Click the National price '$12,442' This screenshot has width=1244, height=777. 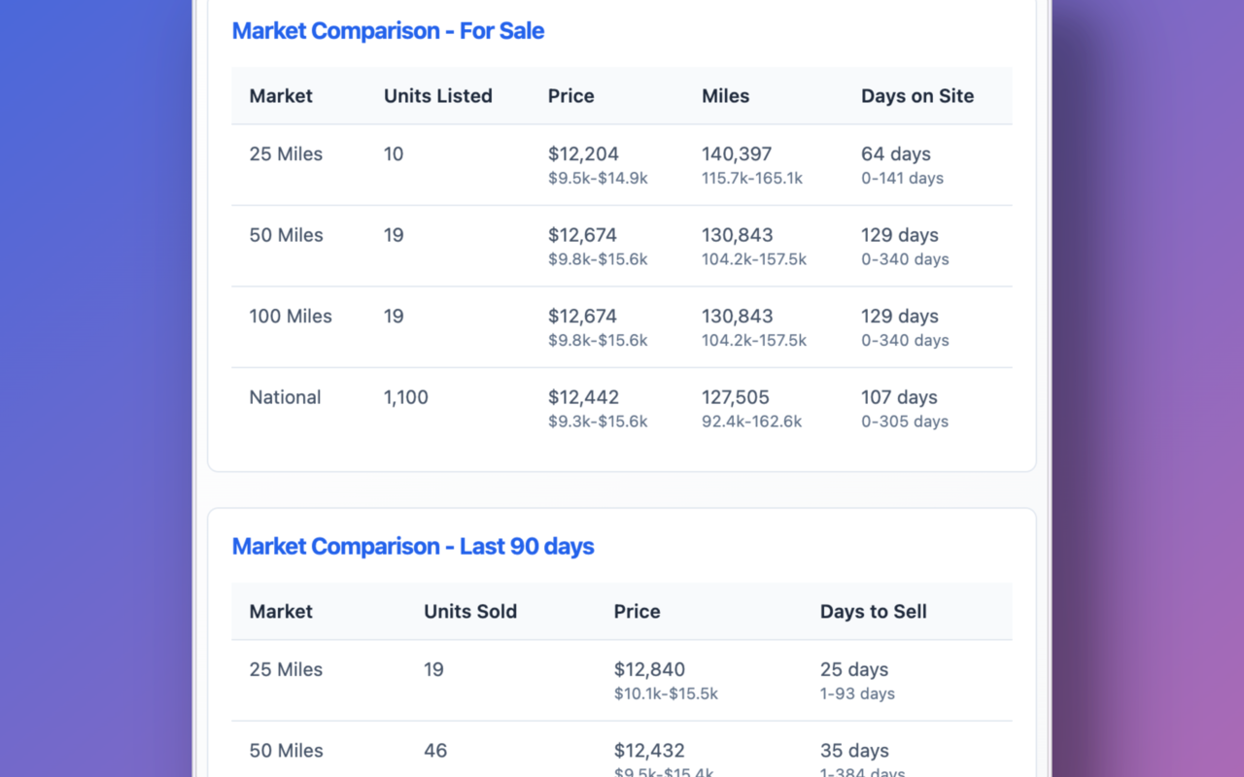583,397
